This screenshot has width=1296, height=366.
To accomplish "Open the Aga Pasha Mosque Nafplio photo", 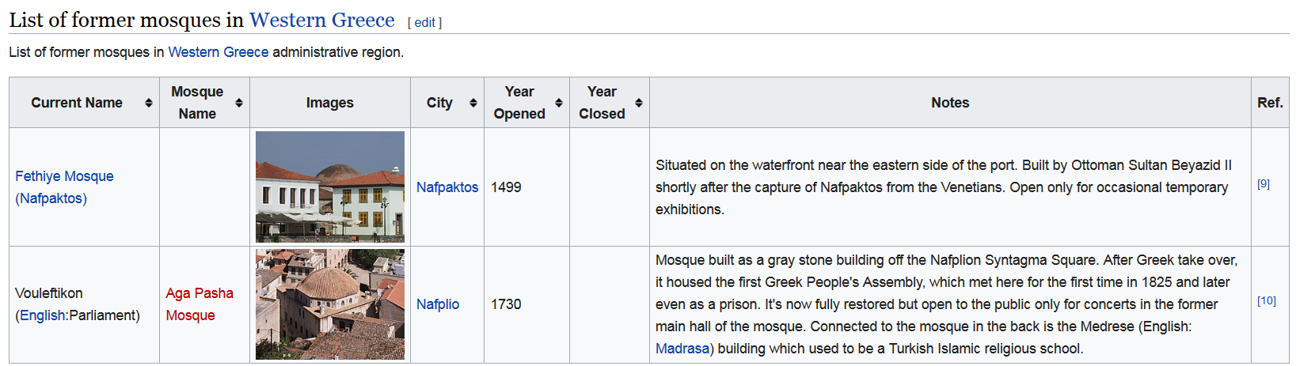I will tap(330, 304).
